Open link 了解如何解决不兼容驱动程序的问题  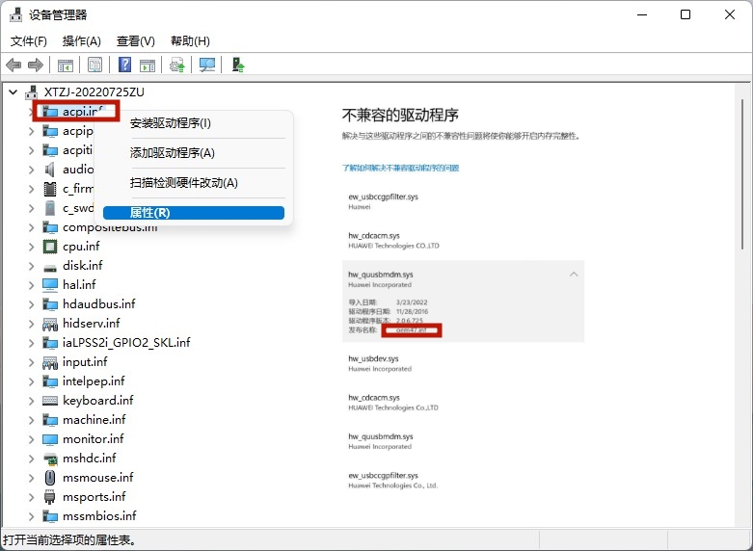pos(400,168)
